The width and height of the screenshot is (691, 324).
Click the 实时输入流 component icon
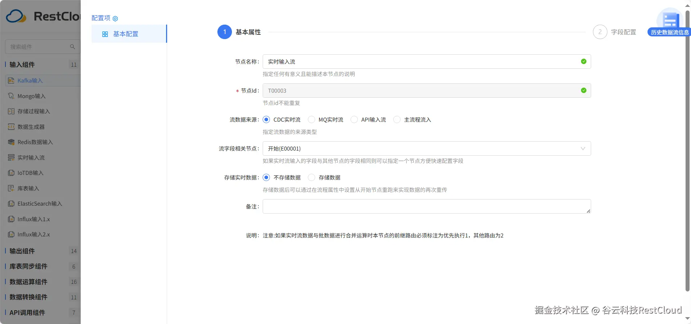(x=11, y=157)
